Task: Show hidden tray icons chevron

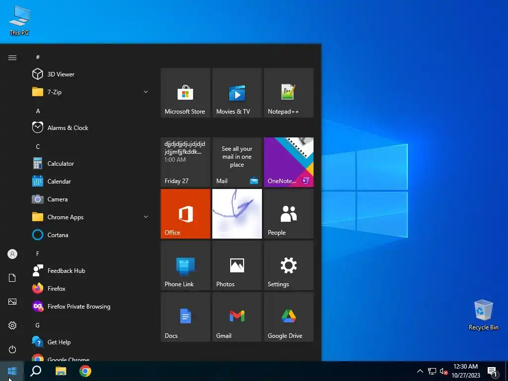Action: pos(420,371)
